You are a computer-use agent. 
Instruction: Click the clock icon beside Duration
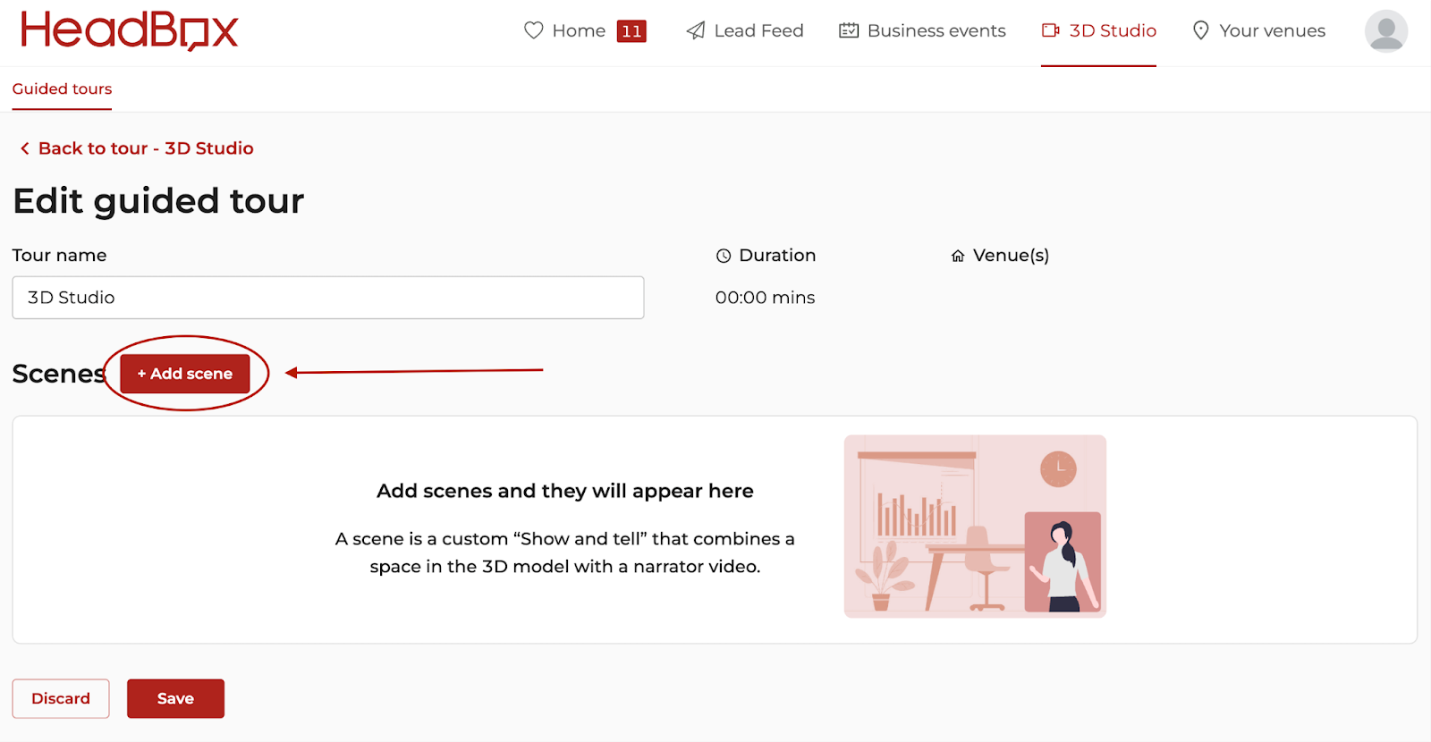click(x=724, y=256)
